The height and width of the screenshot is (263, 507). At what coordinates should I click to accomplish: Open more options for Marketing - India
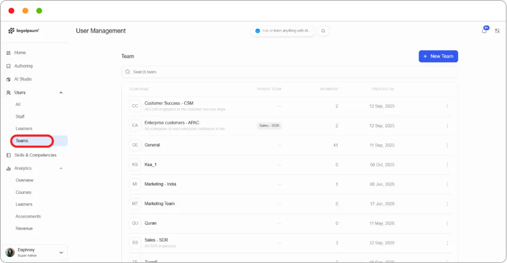coord(447,184)
